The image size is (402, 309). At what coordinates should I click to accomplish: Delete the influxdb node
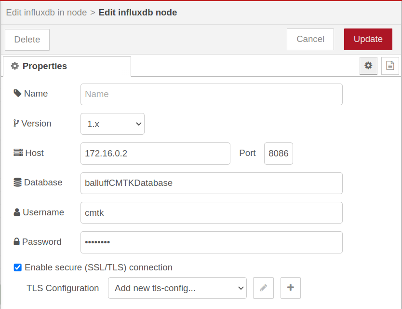point(27,39)
